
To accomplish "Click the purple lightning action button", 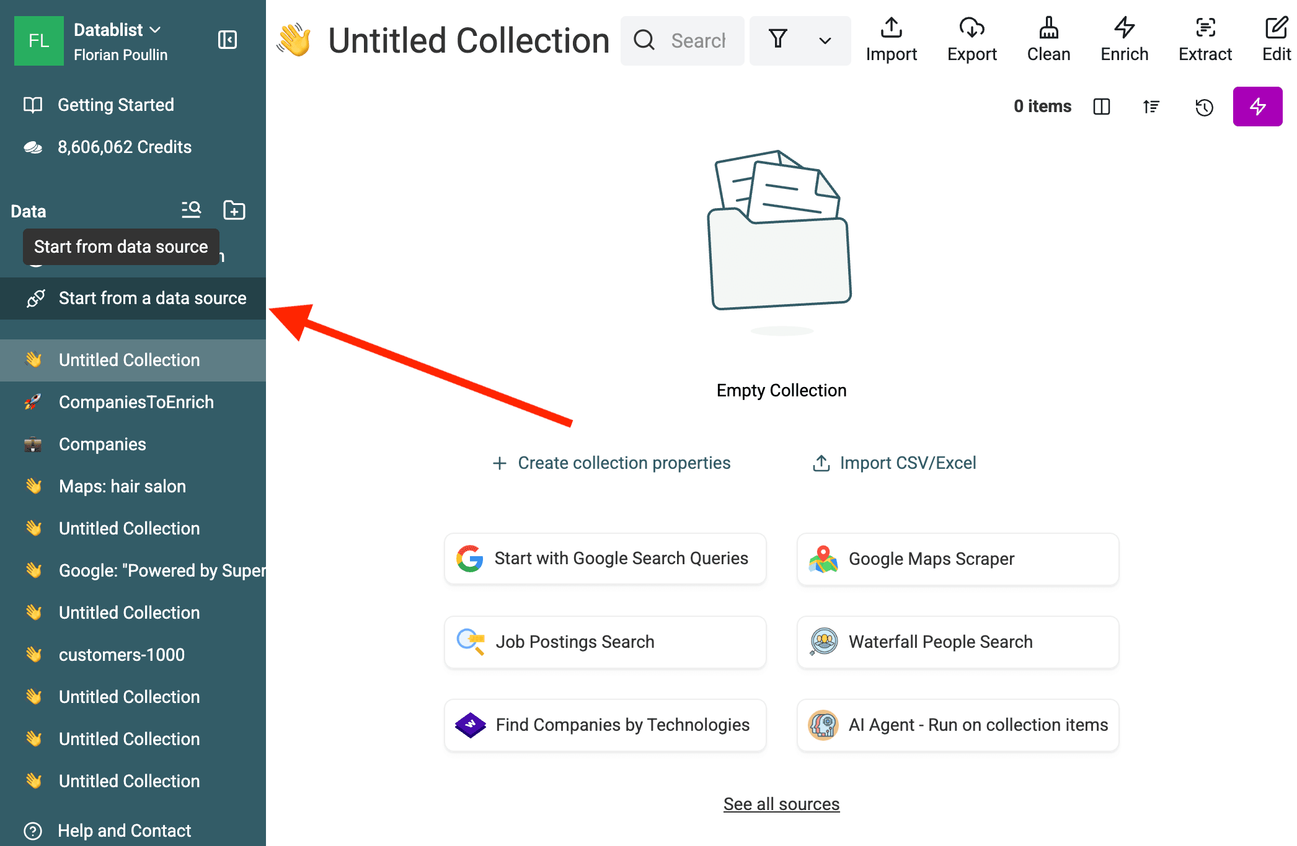I will pyautogui.click(x=1257, y=107).
